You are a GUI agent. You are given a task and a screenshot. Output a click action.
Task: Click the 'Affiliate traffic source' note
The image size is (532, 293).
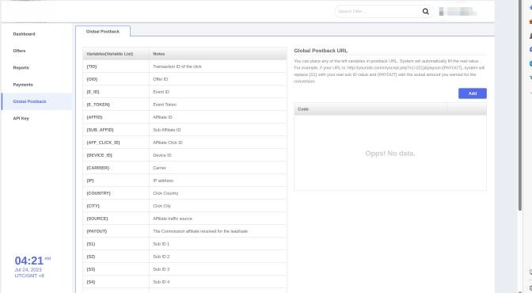tap(173, 219)
